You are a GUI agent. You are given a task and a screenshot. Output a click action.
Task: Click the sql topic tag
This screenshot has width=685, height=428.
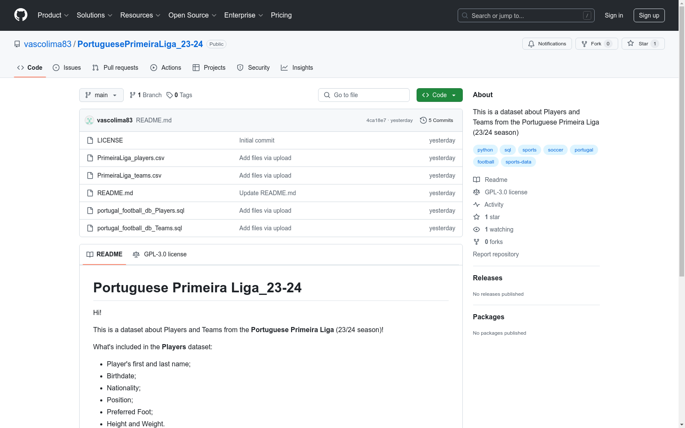coord(508,150)
